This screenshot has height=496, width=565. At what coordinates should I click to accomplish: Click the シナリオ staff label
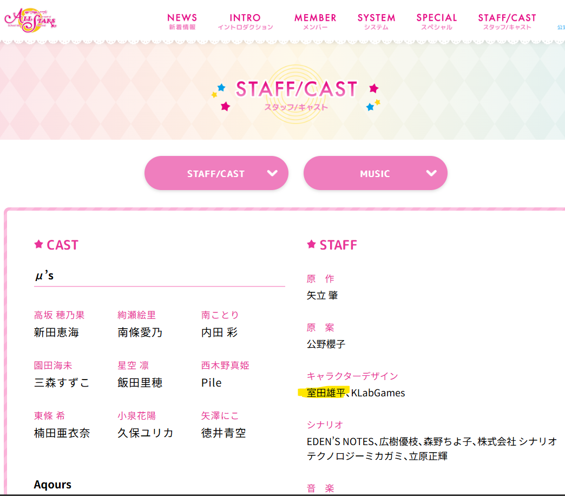325,425
